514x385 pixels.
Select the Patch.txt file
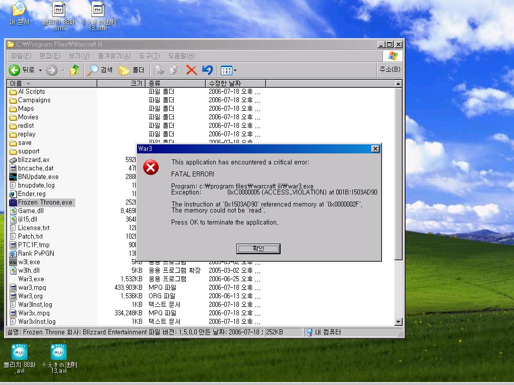coord(26,237)
